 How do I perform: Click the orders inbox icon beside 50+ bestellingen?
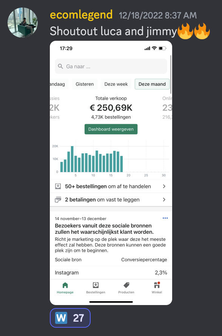click(58, 186)
